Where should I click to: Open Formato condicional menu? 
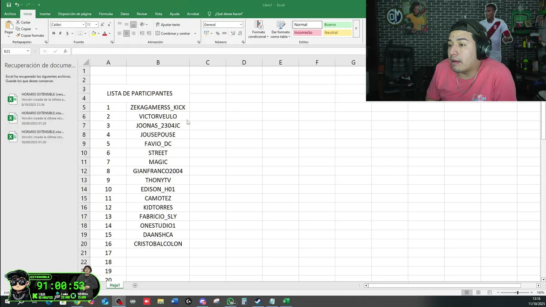(x=258, y=29)
